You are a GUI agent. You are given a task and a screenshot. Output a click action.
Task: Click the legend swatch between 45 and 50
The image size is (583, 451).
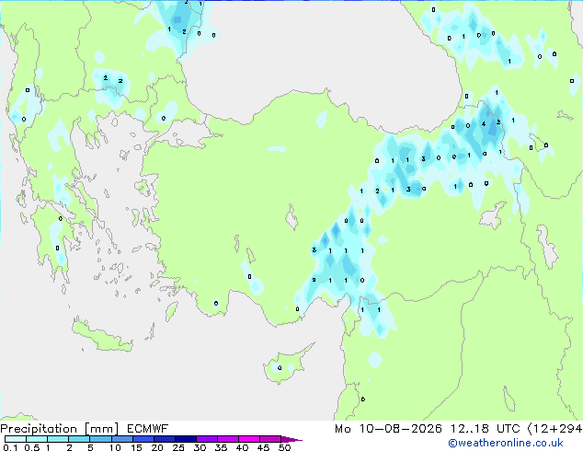pos(270,439)
